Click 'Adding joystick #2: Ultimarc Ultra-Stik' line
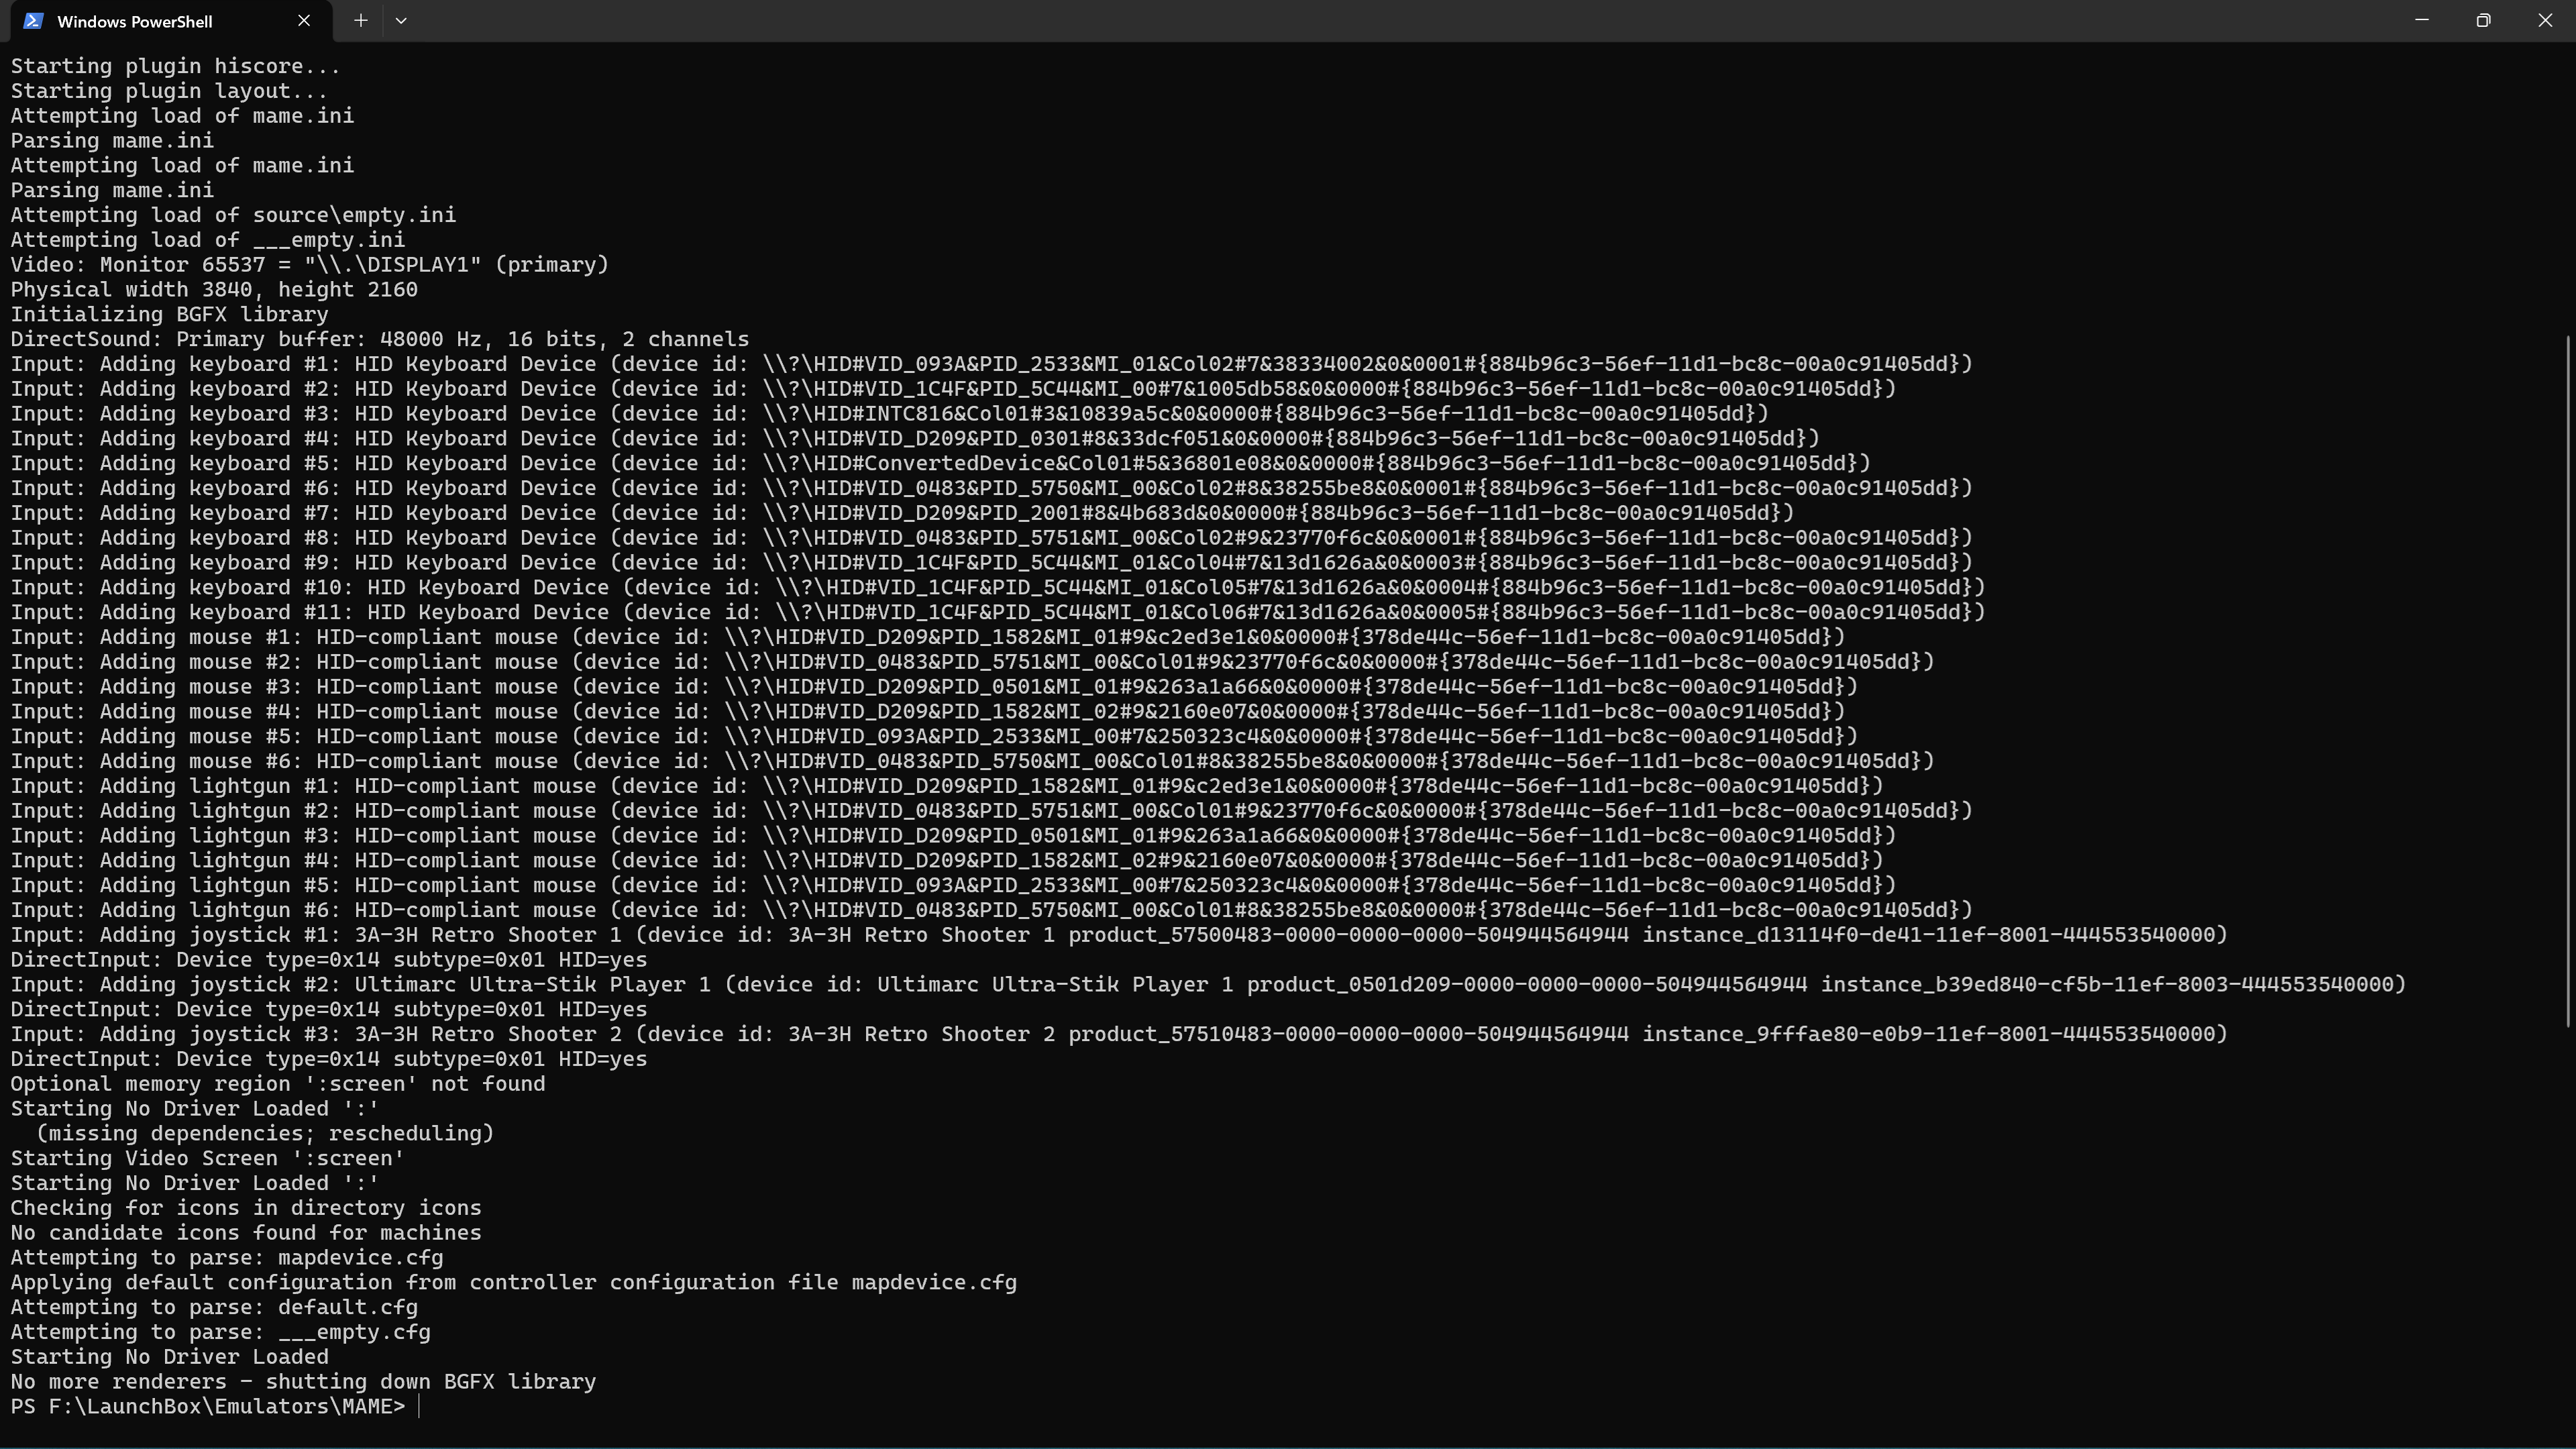Image resolution: width=2576 pixels, height=1449 pixels. pos(1209,985)
